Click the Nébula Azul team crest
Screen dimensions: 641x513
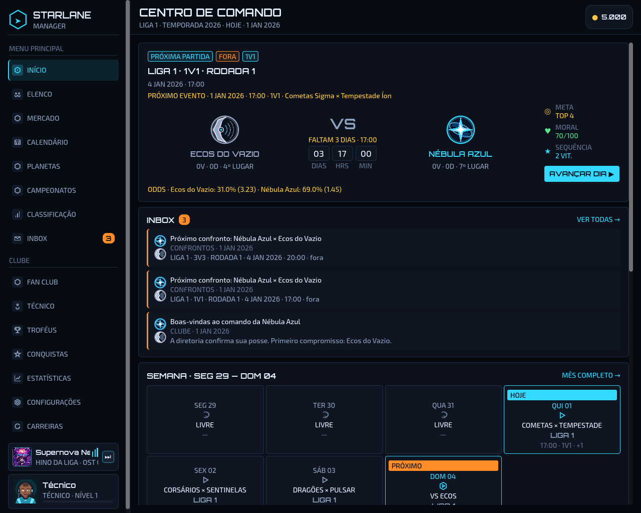(461, 130)
